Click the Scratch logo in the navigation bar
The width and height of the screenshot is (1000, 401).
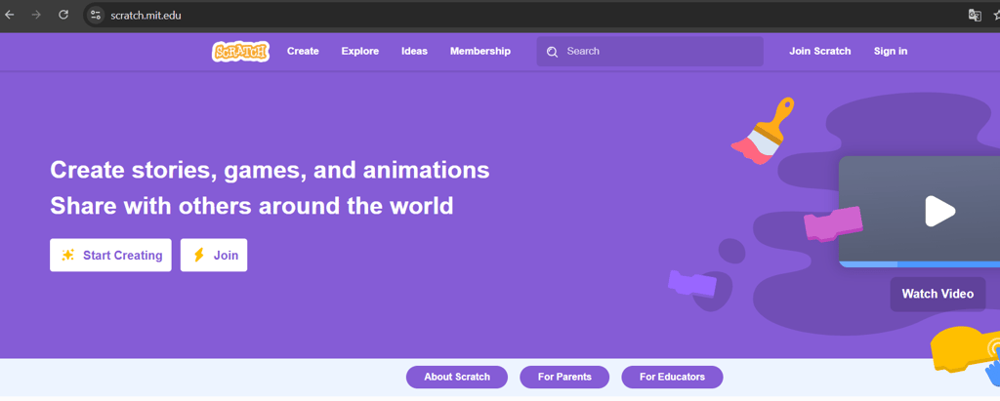point(240,52)
